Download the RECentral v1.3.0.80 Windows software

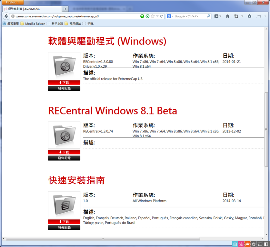[x=64, y=83]
